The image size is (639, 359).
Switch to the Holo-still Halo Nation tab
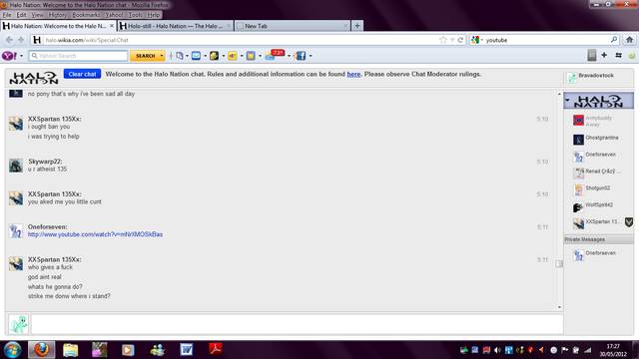176,26
